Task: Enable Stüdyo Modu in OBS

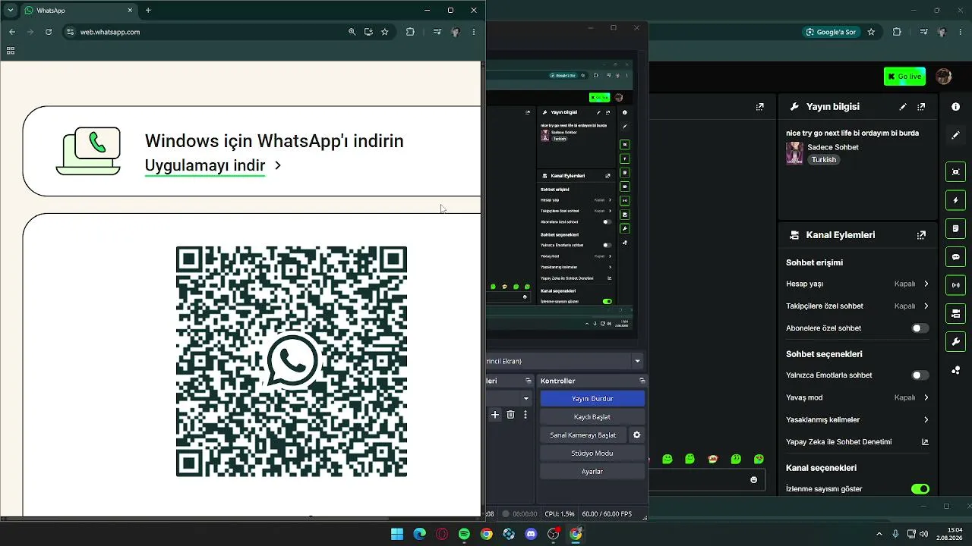Action: [x=592, y=453]
